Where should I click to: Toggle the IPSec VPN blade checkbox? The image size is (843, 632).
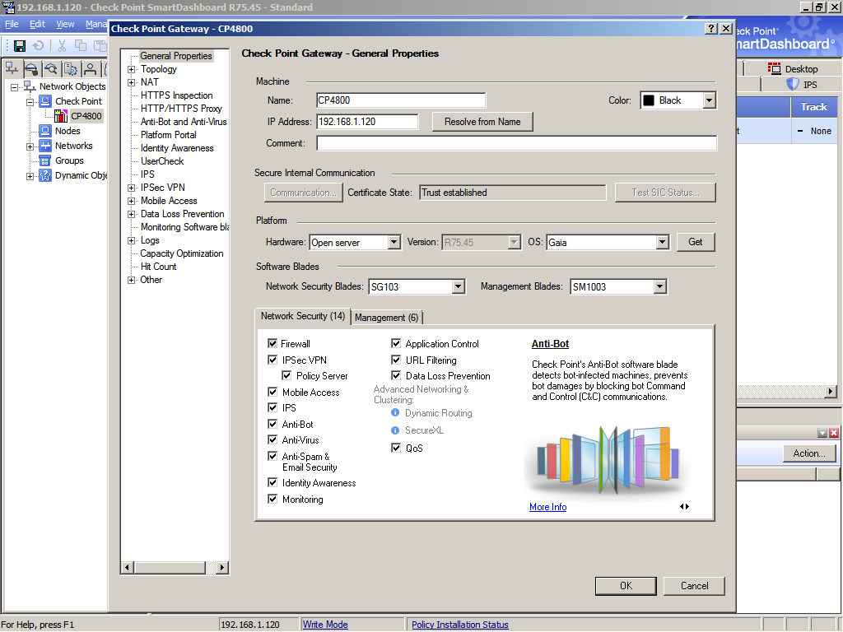[x=272, y=360]
